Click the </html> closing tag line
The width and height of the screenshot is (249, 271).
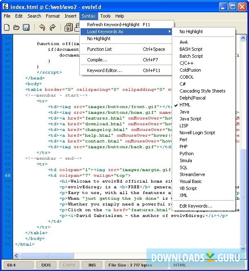[25, 244]
